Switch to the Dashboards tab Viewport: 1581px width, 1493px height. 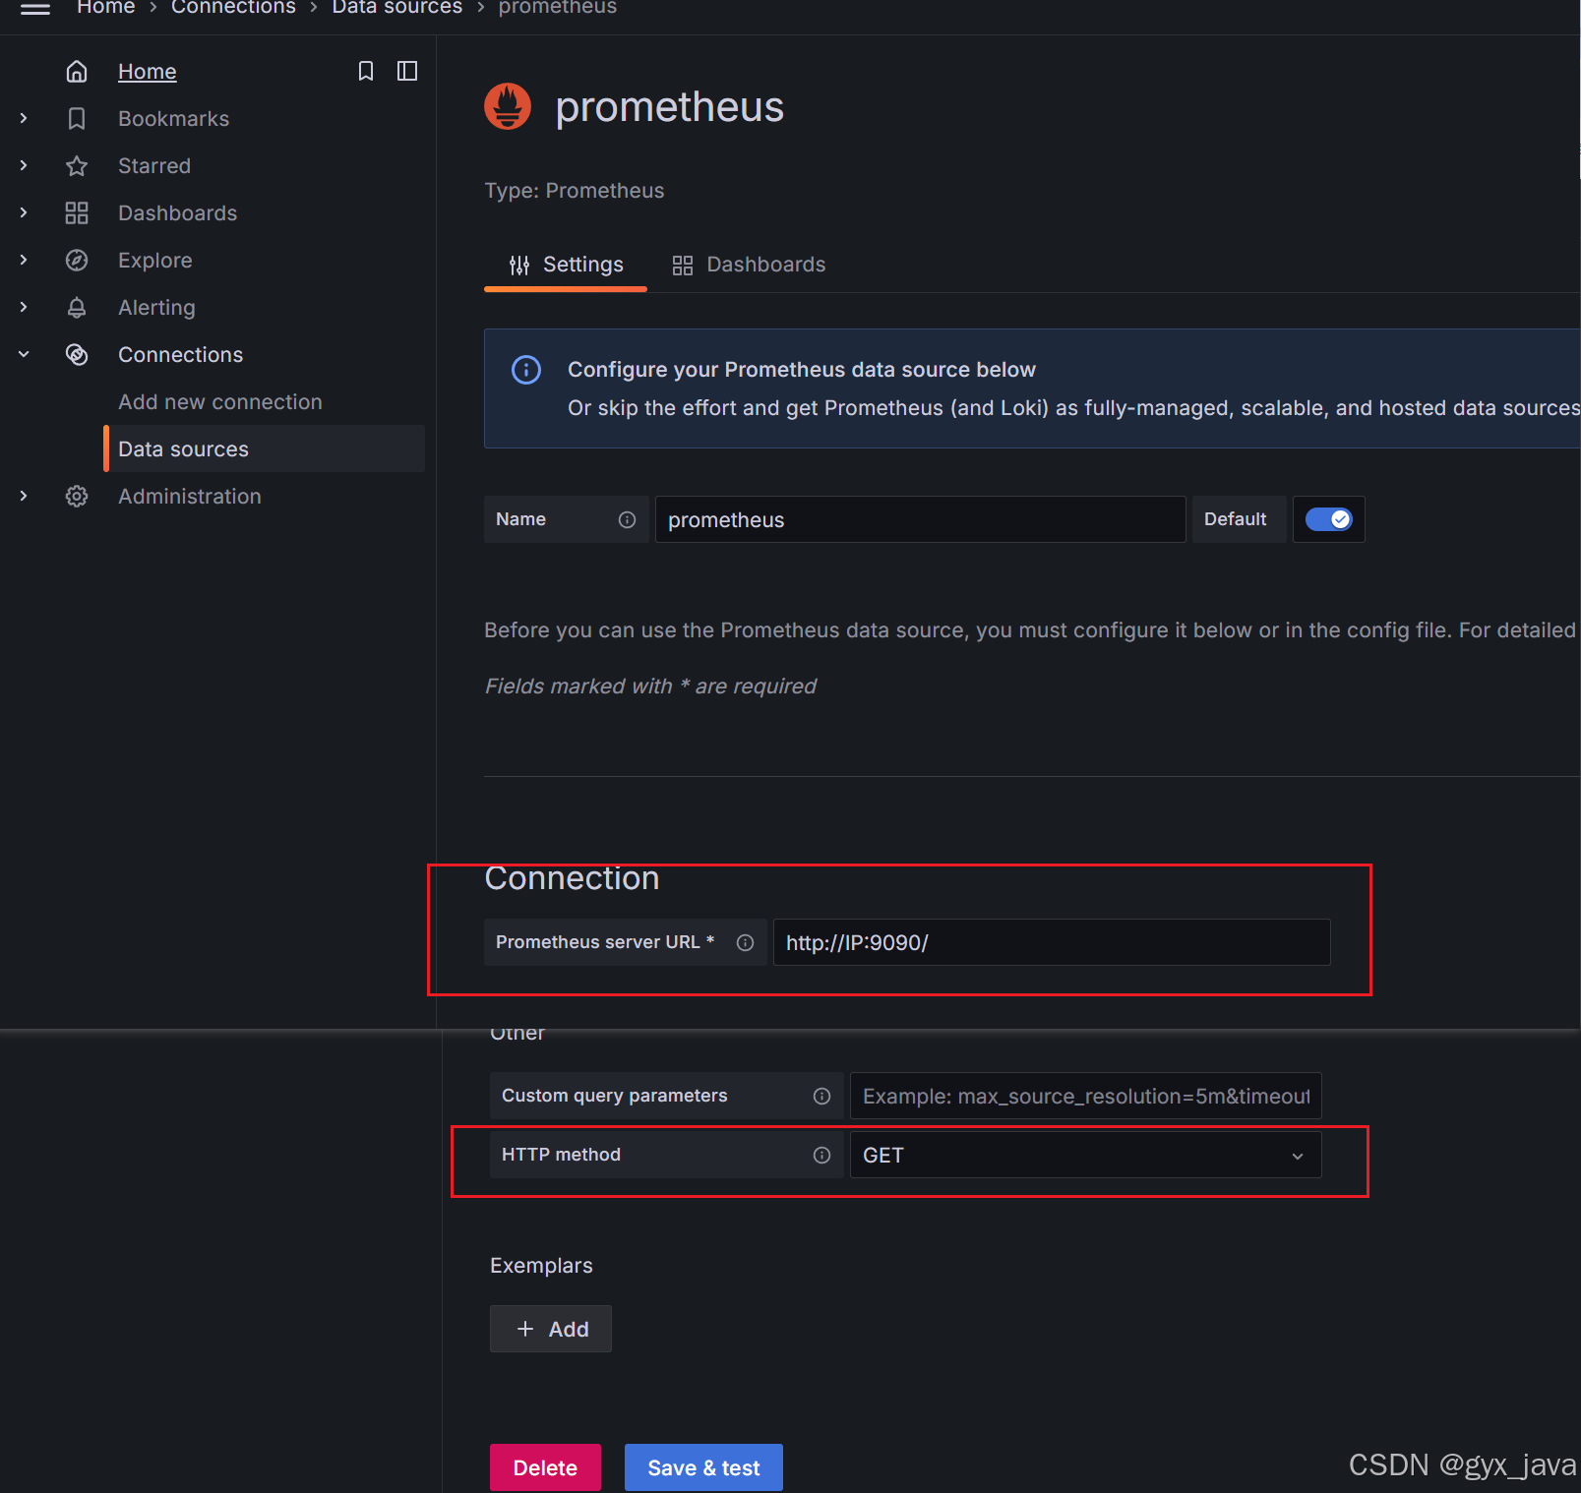click(x=749, y=265)
